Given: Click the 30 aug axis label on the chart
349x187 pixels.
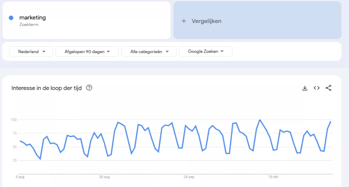Looking at the screenshot, I should 105,177.
